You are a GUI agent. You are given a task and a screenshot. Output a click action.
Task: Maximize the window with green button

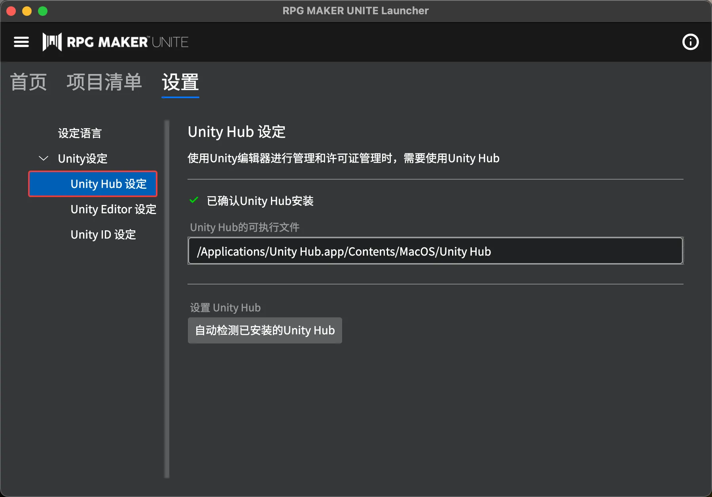click(x=43, y=11)
